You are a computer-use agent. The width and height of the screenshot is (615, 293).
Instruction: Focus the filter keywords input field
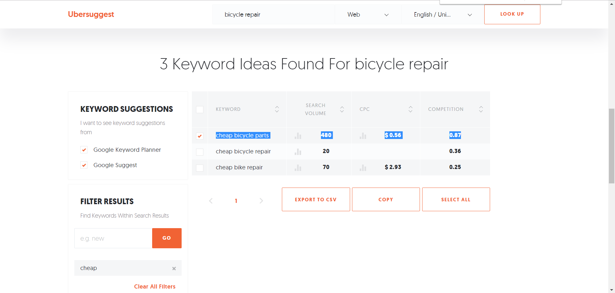[113, 238]
